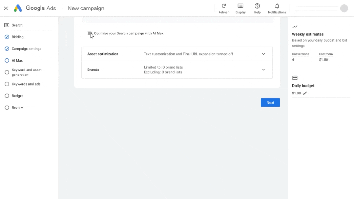Edit daily budget with pencil icon
This screenshot has width=354, height=199.
click(305, 93)
